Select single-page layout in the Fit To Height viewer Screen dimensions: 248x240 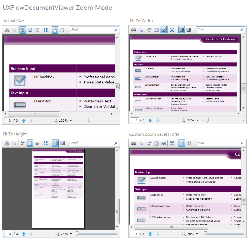[x=55, y=143]
